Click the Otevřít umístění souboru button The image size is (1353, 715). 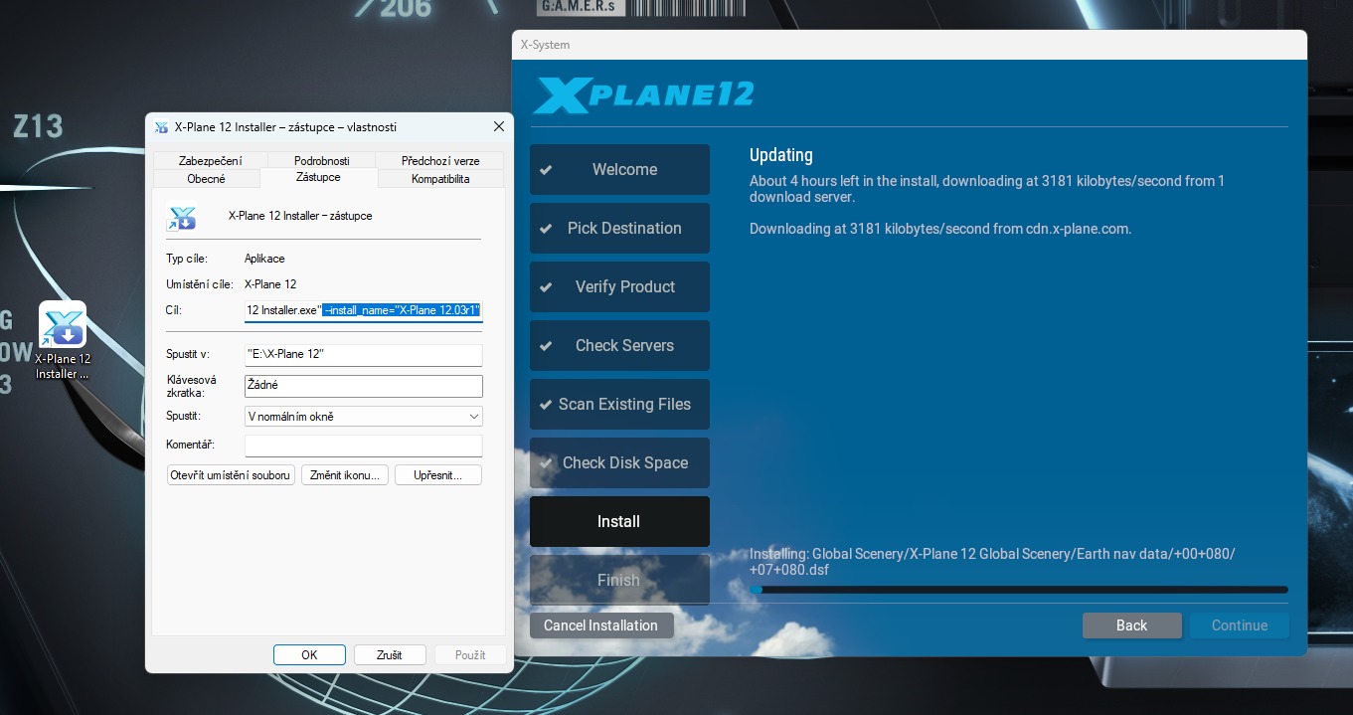[231, 475]
